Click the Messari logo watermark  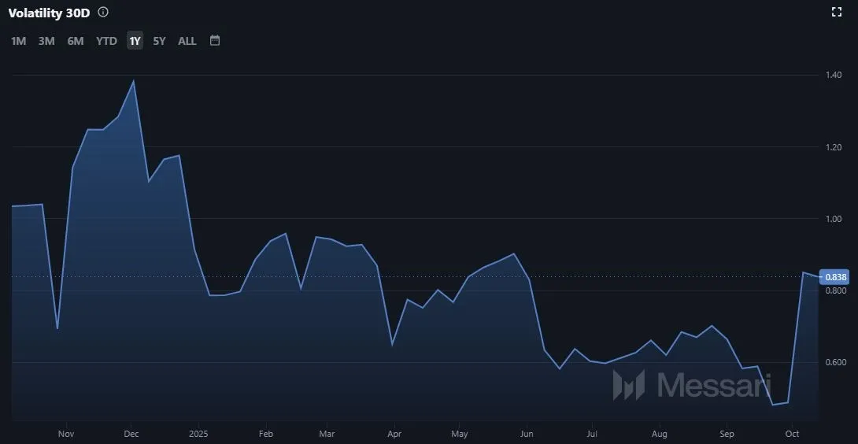(691, 385)
